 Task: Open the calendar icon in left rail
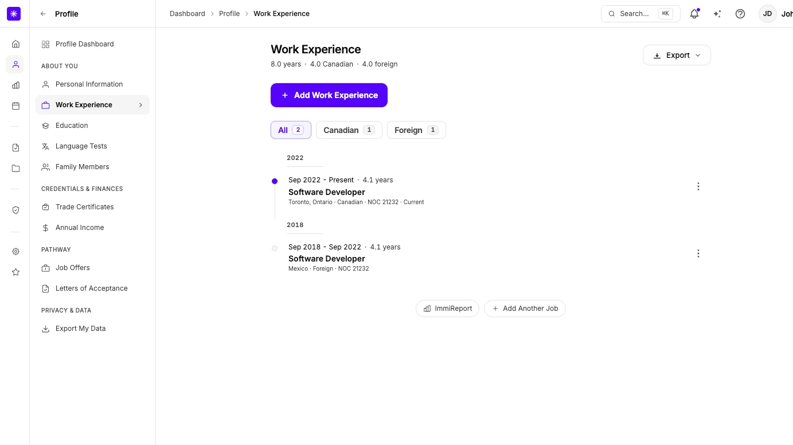pyautogui.click(x=15, y=106)
